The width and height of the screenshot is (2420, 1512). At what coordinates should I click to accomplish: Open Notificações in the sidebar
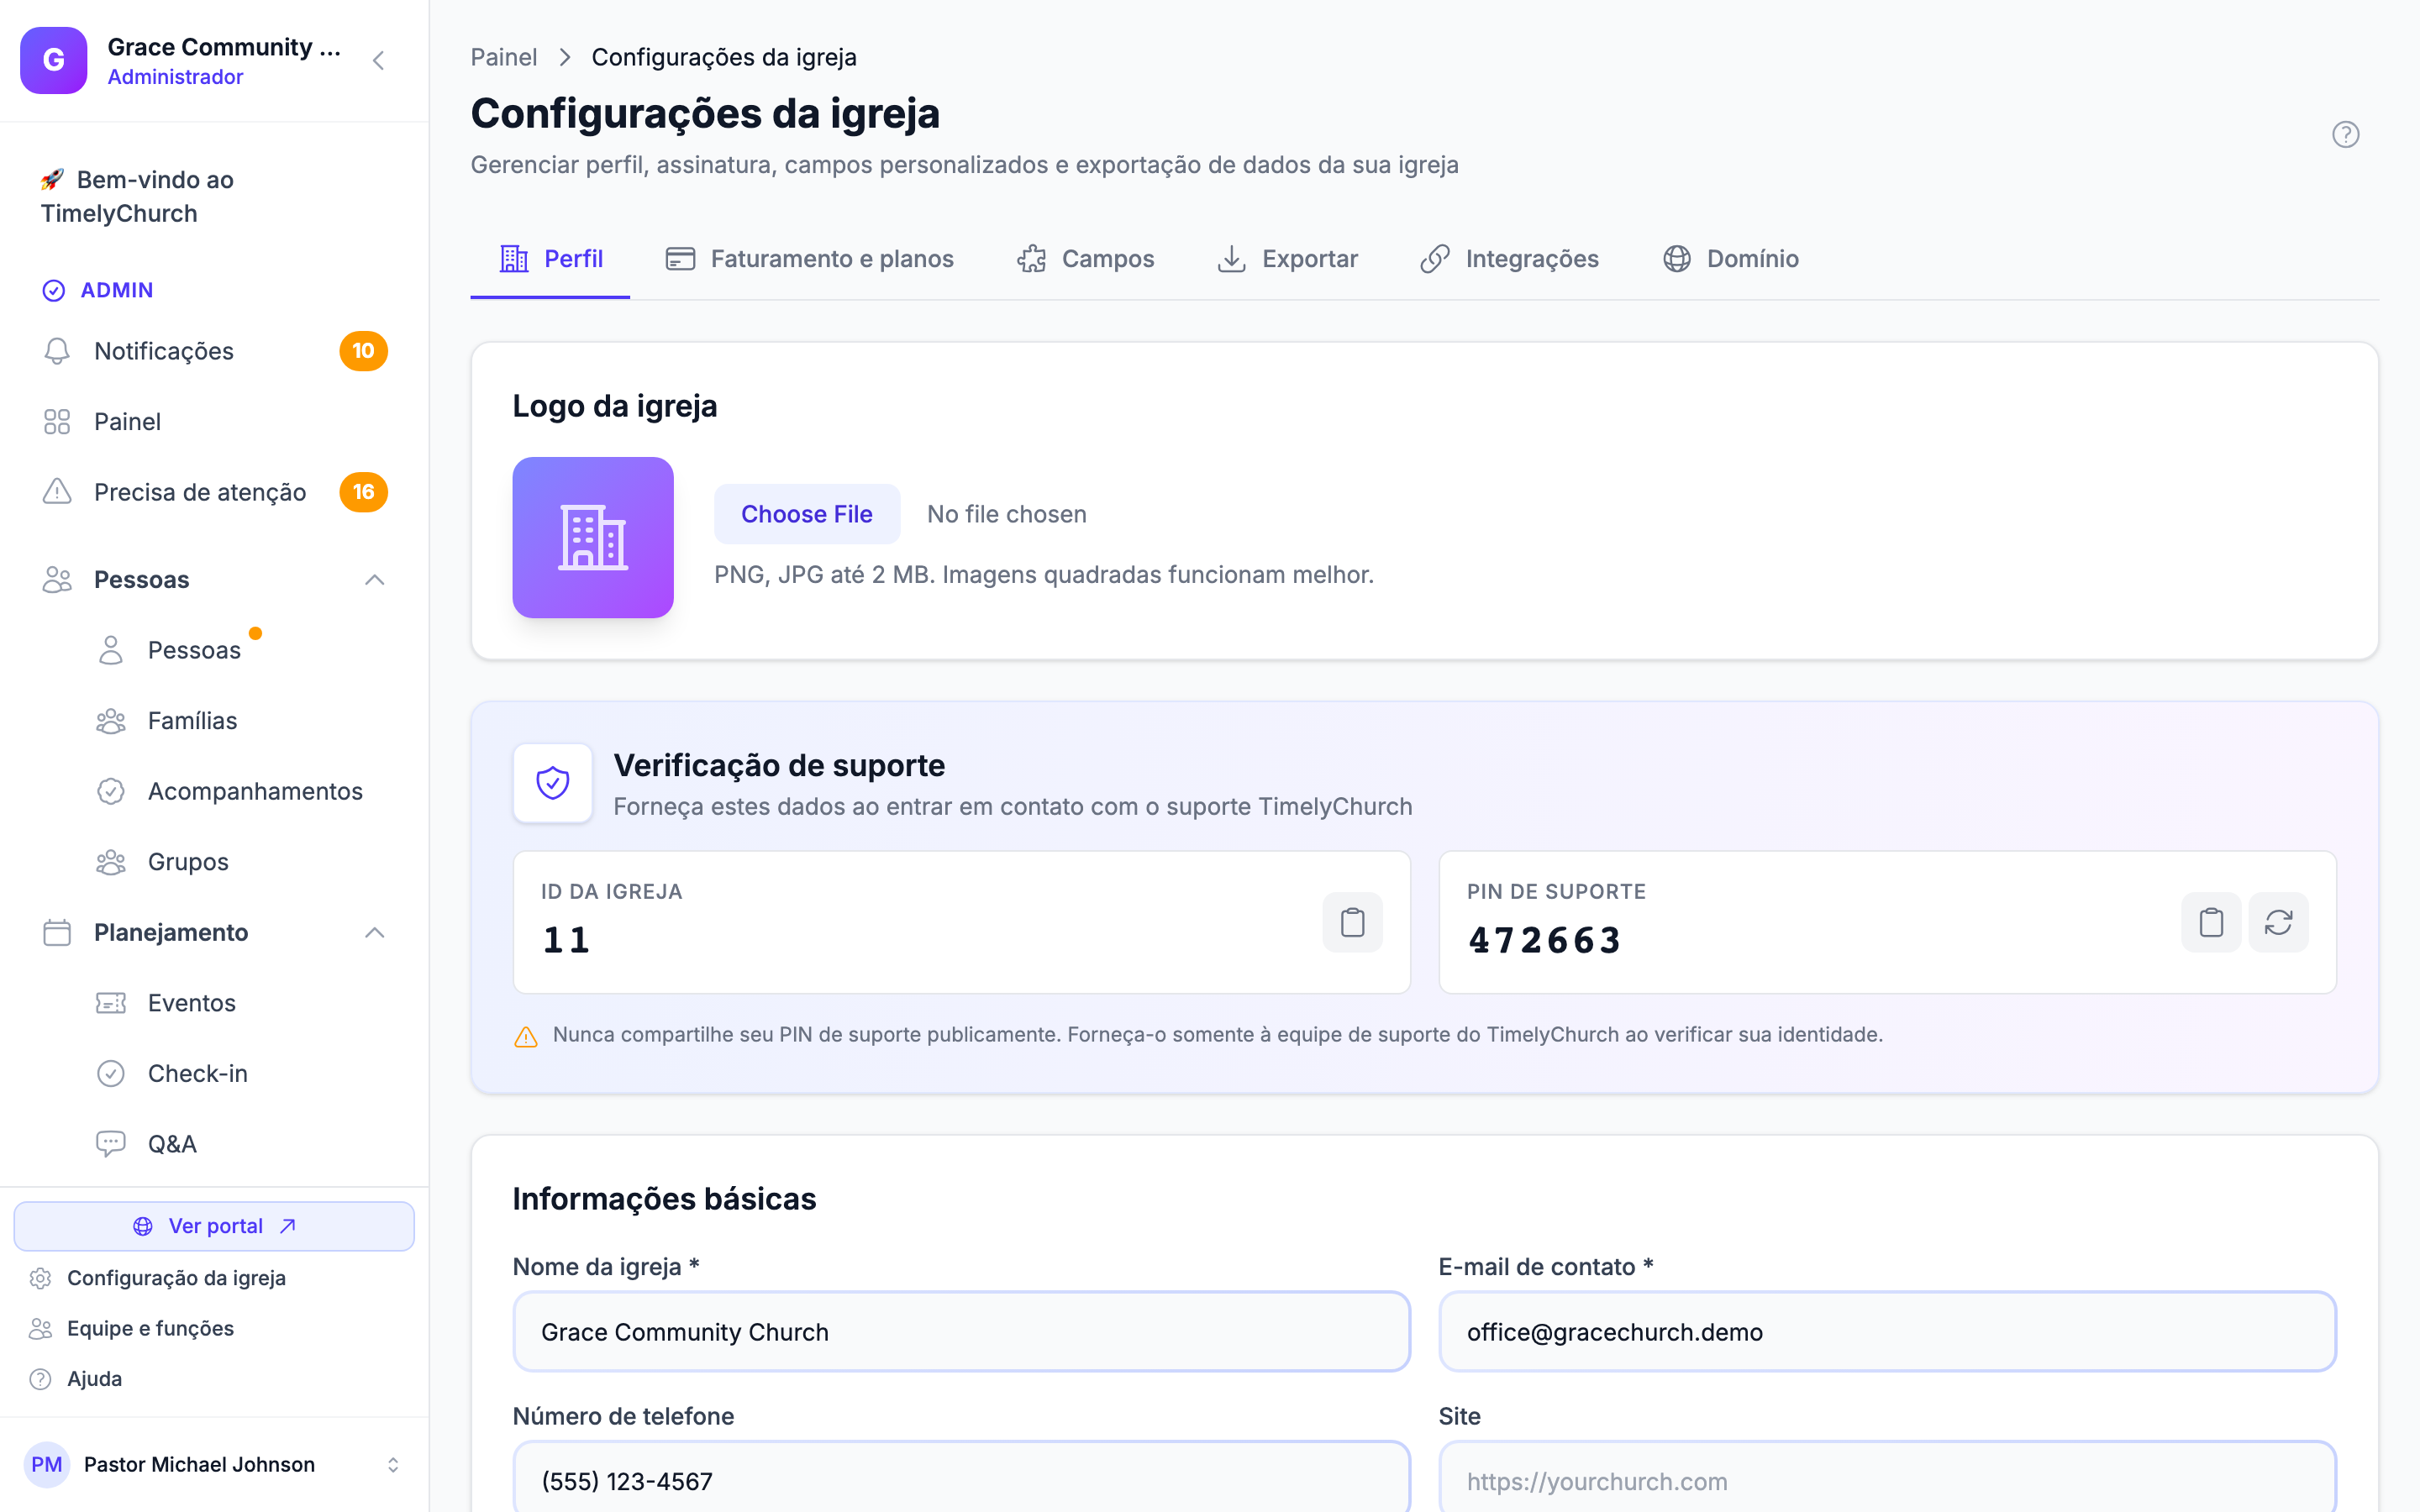(214, 351)
